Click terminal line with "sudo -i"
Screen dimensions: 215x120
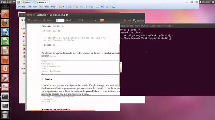pyautogui.click(x=130, y=30)
